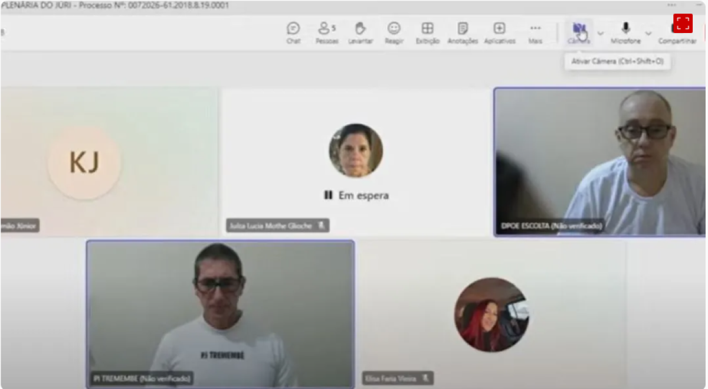Toggle the Microfone mute state
The height and width of the screenshot is (389, 708).
(625, 32)
